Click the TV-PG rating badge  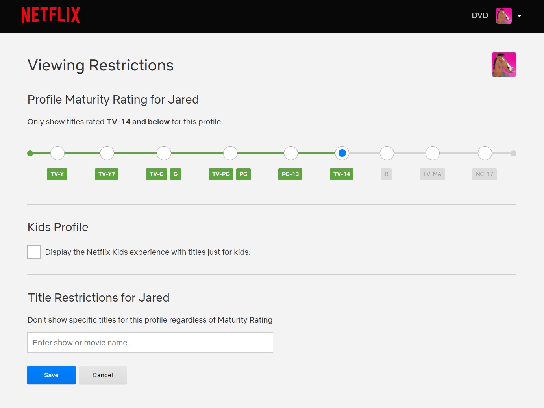tap(220, 174)
